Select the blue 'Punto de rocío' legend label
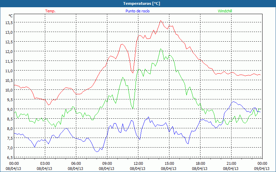This screenshot has width=276, height=172. (137, 11)
